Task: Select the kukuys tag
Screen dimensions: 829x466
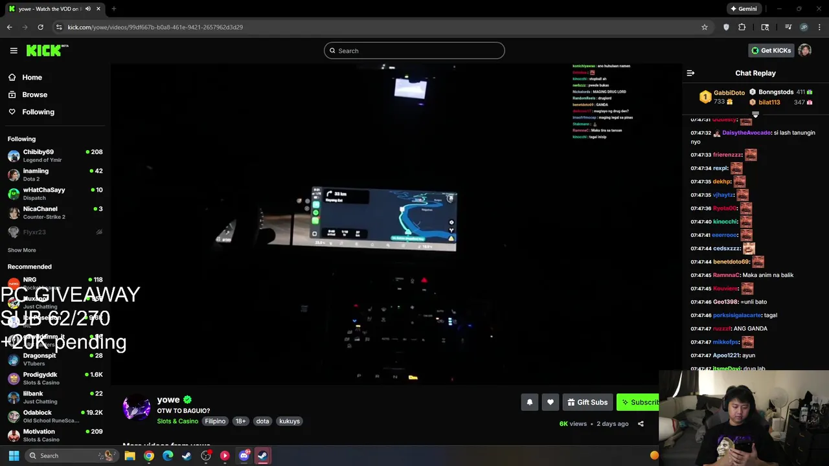Action: [290, 421]
